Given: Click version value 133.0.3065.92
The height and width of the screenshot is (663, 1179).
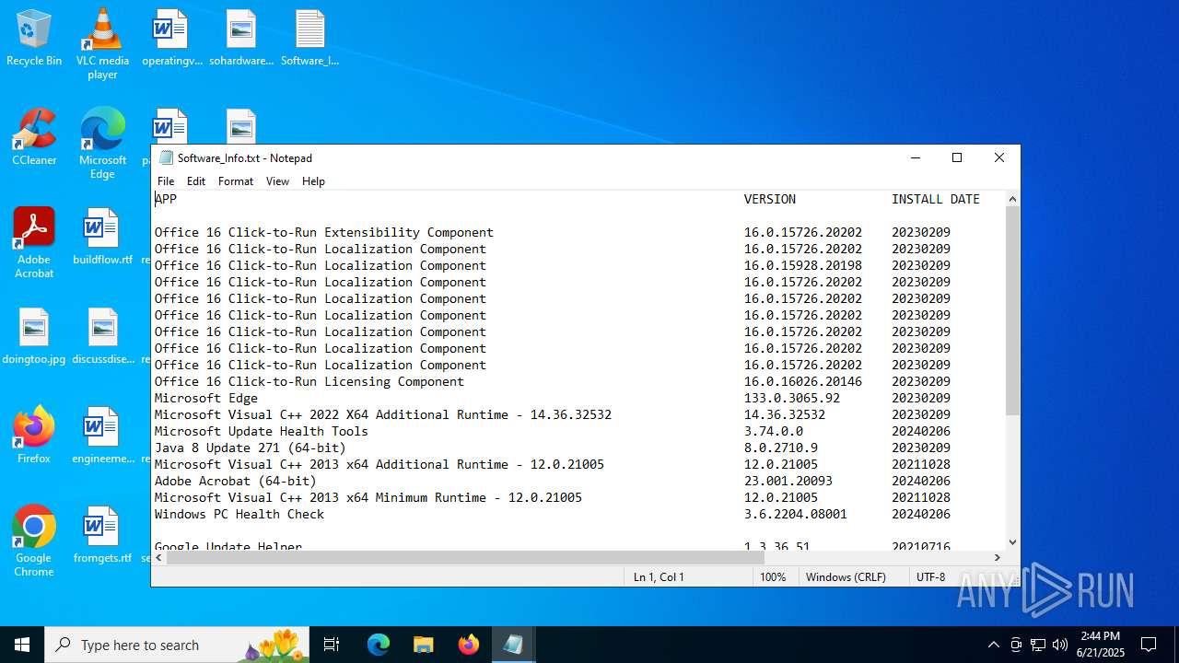Looking at the screenshot, I should pyautogui.click(x=792, y=398).
